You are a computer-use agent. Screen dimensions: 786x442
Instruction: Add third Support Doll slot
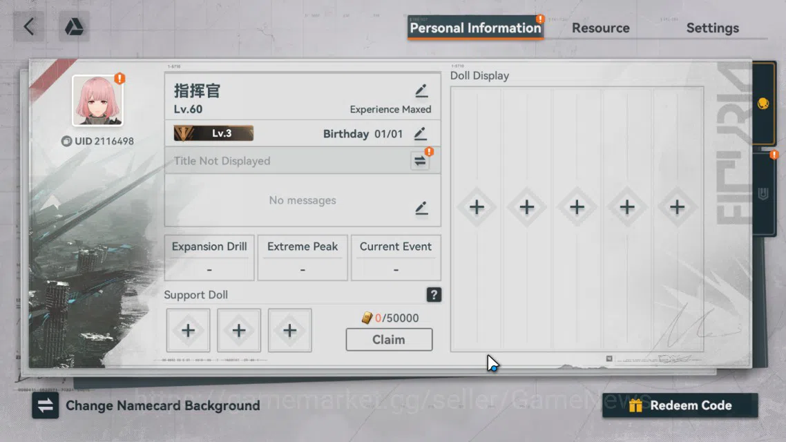pos(289,330)
